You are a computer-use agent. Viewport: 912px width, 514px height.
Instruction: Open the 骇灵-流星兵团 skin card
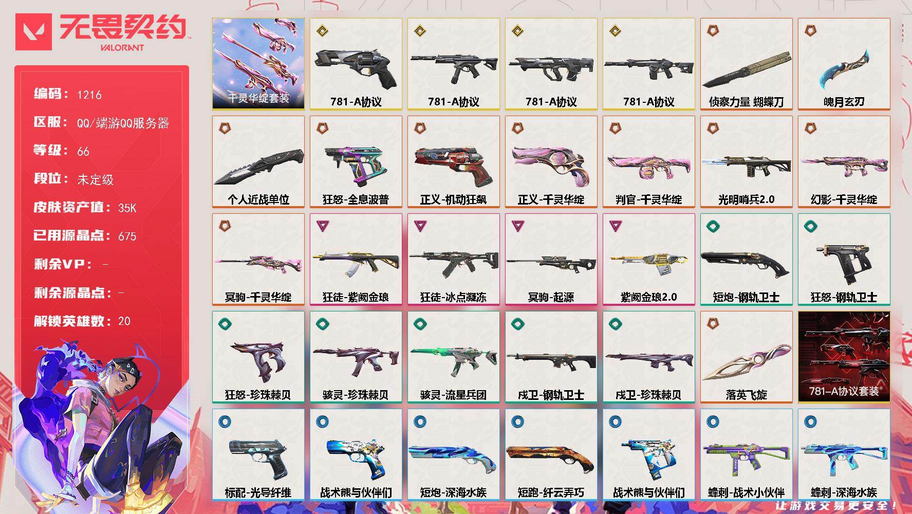point(454,357)
